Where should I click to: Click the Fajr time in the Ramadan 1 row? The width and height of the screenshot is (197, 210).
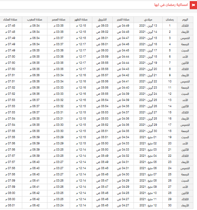(x=123, y=26)
